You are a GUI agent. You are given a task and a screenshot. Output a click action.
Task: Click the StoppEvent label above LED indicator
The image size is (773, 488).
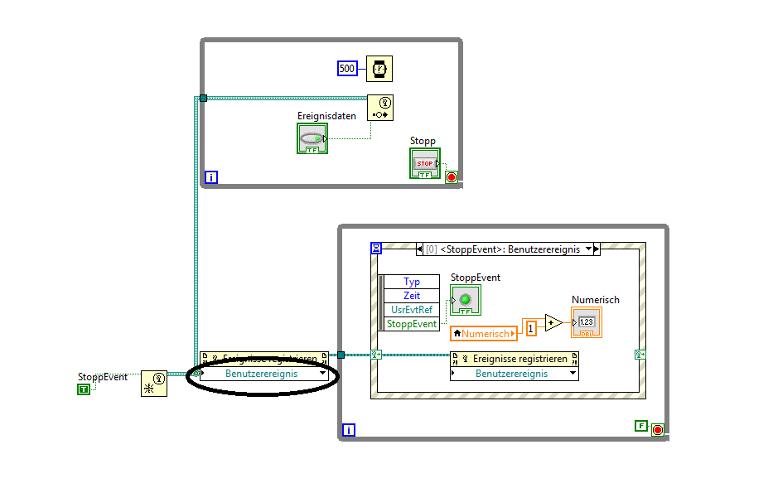click(476, 278)
